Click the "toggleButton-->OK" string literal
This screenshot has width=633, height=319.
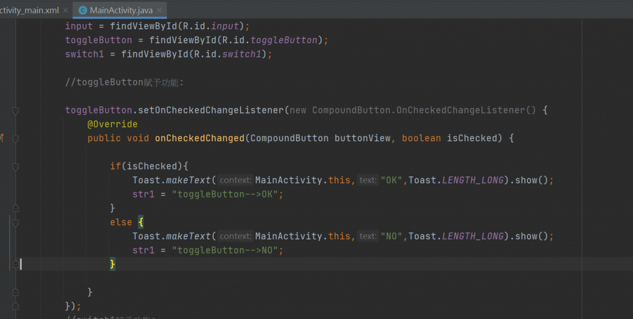pyautogui.click(x=225, y=194)
